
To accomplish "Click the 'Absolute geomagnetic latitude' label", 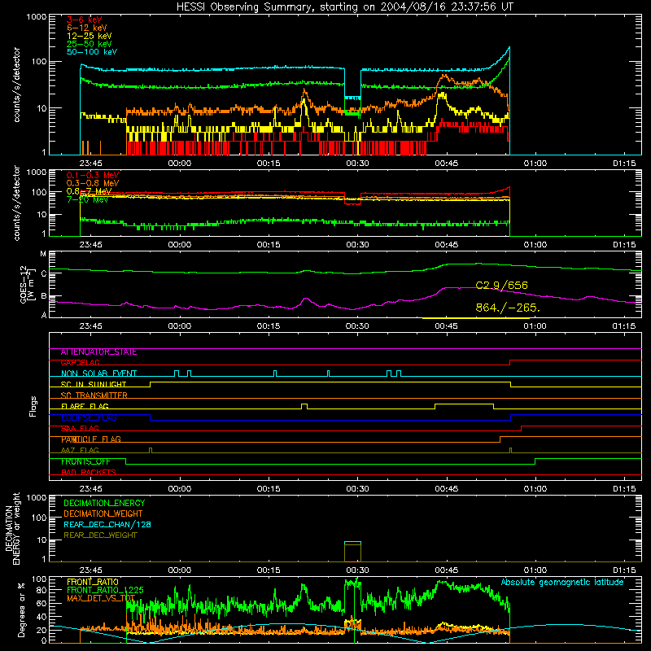I will (x=562, y=583).
